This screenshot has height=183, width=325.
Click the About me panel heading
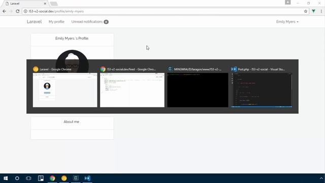[x=72, y=122]
